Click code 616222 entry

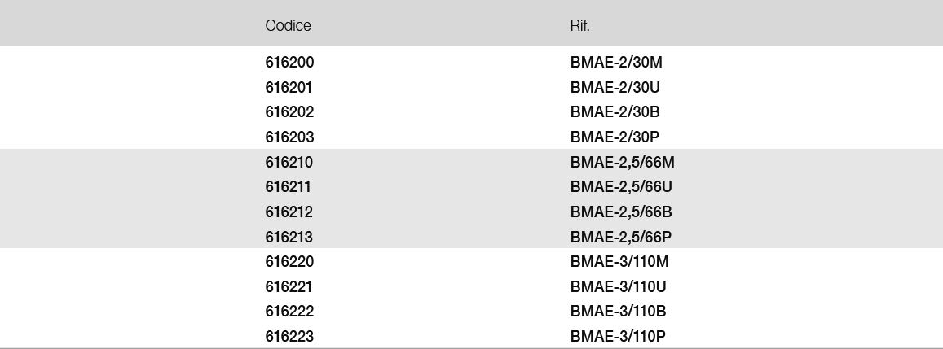coord(290,312)
